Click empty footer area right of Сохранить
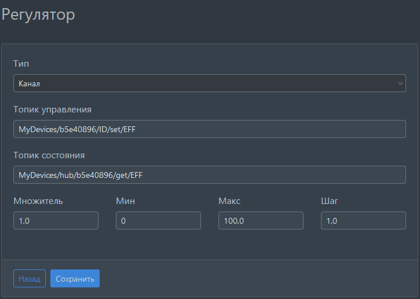Viewport: 420px width, 299px height. click(261, 279)
